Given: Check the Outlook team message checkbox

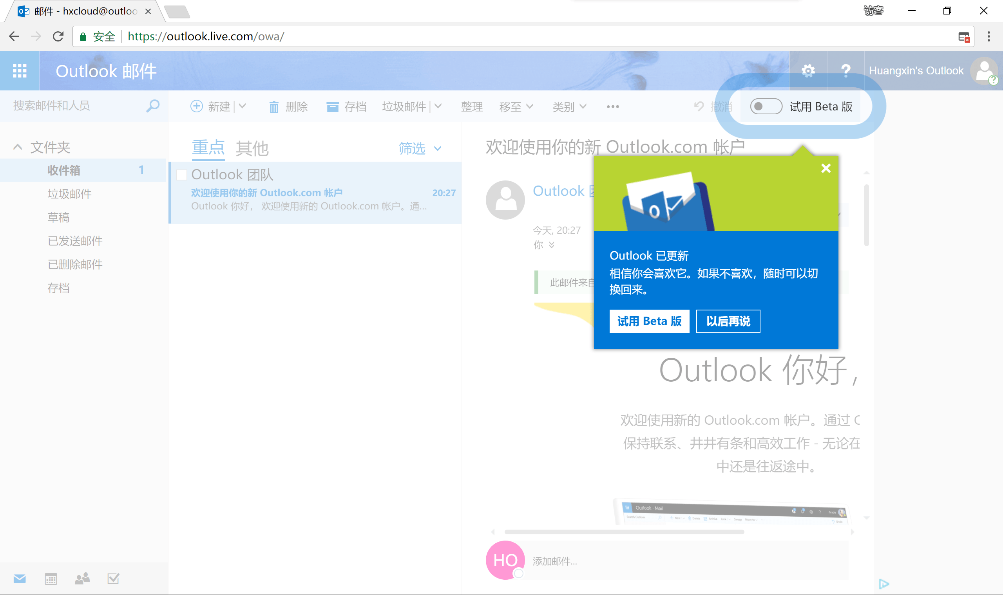Looking at the screenshot, I should tap(182, 175).
